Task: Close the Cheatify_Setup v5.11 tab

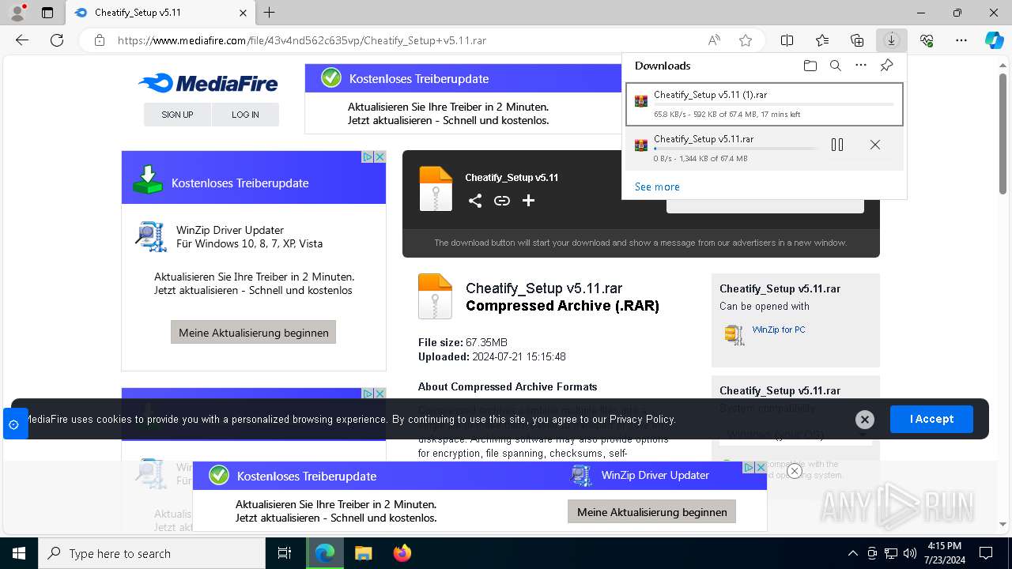Action: [x=243, y=13]
